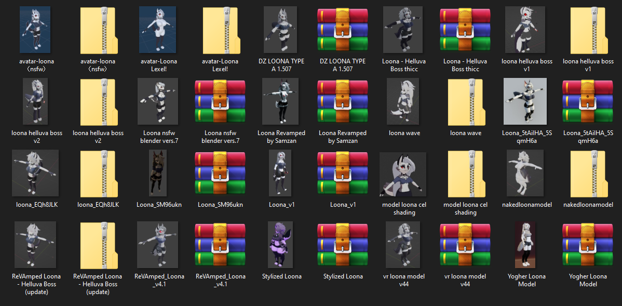Select the loona helluva boss v2 image thumbnail
This screenshot has width=622, height=306.
35,102
